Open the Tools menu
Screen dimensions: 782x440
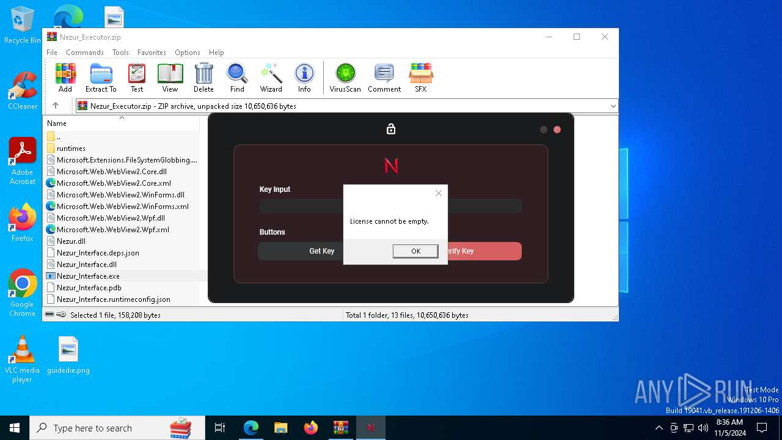(x=120, y=53)
